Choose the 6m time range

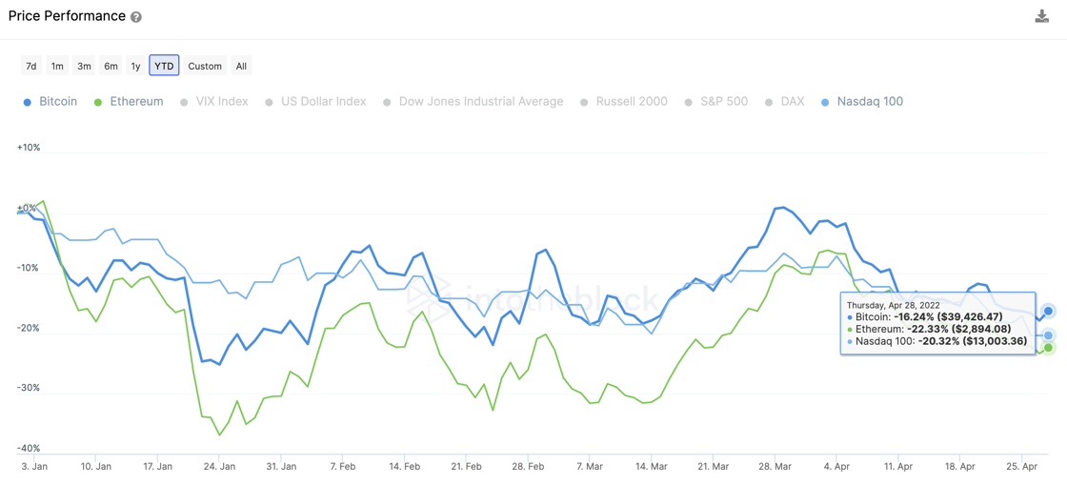coord(111,66)
